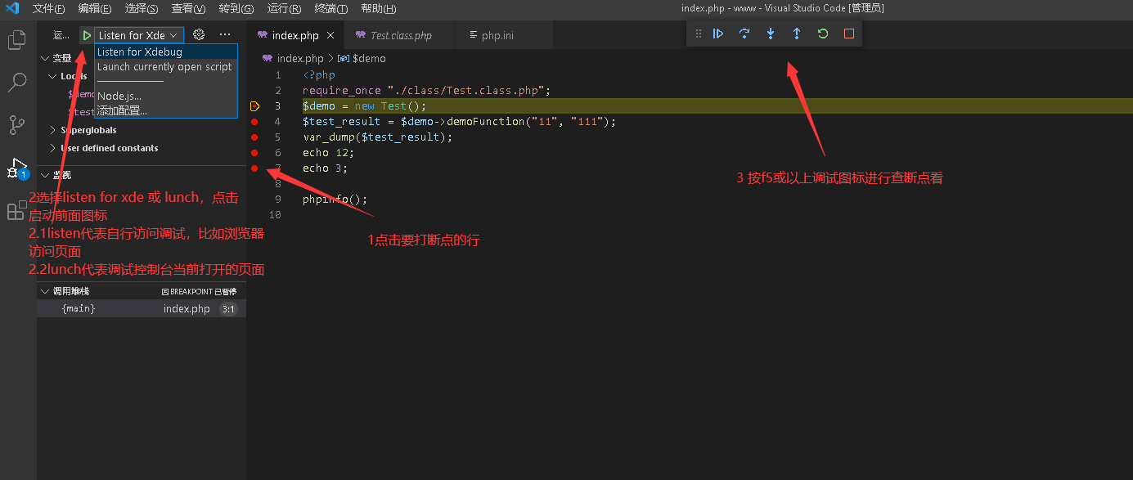The height and width of the screenshot is (480, 1133).
Task: Click the Step Over debug button
Action: tap(744, 34)
